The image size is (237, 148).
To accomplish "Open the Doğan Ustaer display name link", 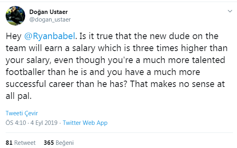I will point(48,12).
